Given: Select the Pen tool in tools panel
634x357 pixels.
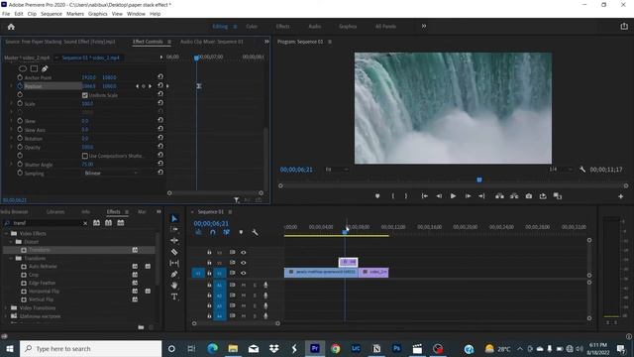Looking at the screenshot, I should click(174, 275).
